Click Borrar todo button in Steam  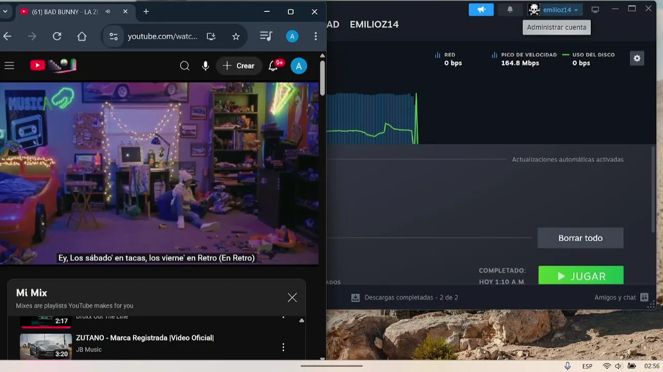click(580, 238)
